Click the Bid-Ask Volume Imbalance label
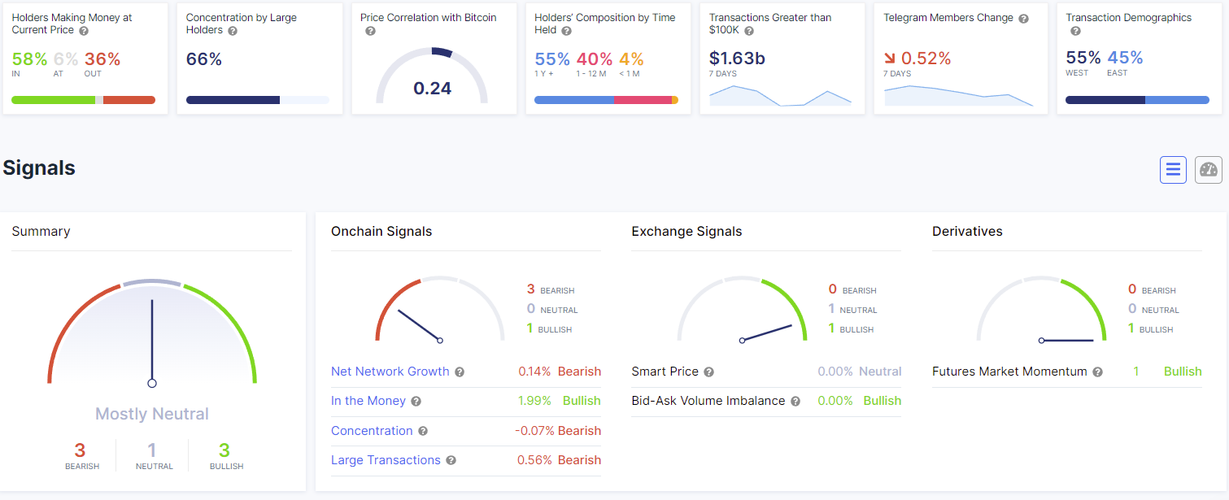1229x500 pixels. pos(708,401)
